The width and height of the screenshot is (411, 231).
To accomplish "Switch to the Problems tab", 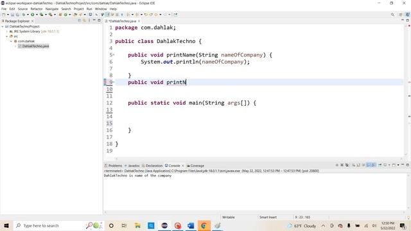I will coord(113,166).
